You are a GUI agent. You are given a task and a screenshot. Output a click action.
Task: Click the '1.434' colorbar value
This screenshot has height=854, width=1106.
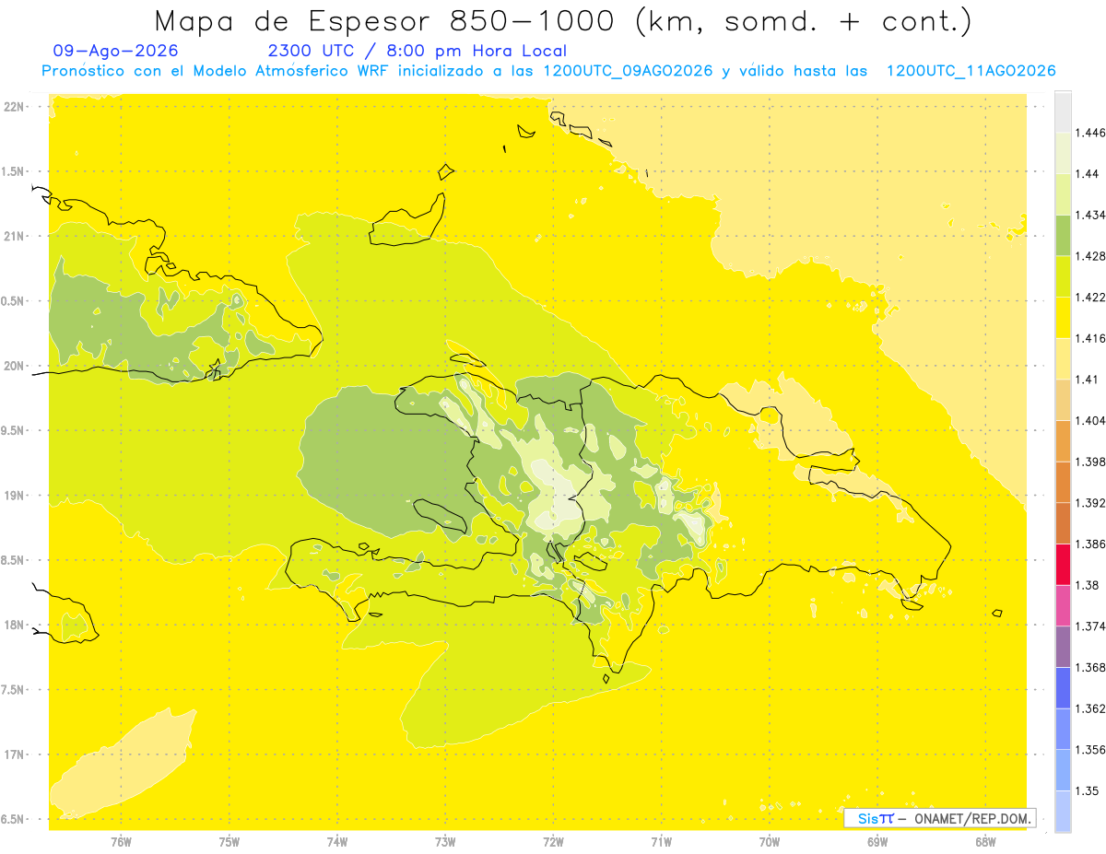1089,215
